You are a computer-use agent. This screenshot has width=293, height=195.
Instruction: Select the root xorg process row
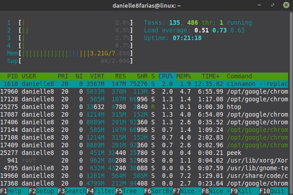144,161
